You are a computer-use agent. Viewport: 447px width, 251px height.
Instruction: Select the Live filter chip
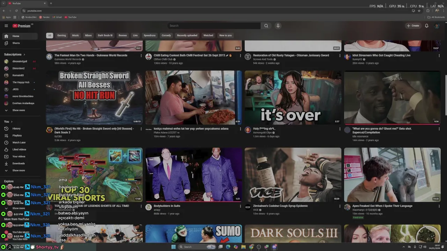[x=135, y=35]
